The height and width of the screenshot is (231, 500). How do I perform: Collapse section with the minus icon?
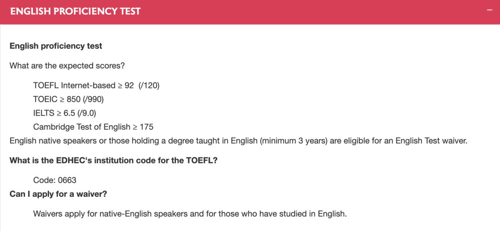click(490, 10)
